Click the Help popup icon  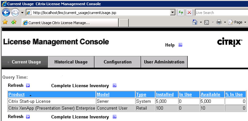tap(180, 45)
